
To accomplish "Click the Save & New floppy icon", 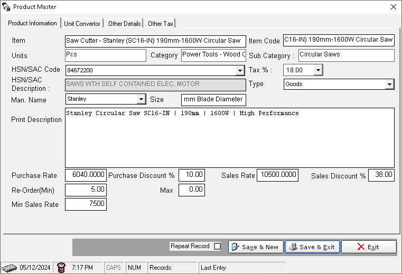I will point(235,247).
